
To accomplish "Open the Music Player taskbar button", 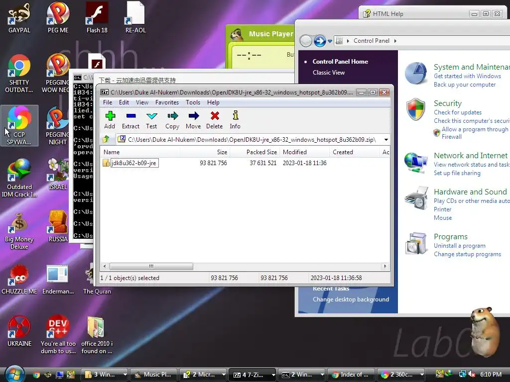I will coord(154,375).
